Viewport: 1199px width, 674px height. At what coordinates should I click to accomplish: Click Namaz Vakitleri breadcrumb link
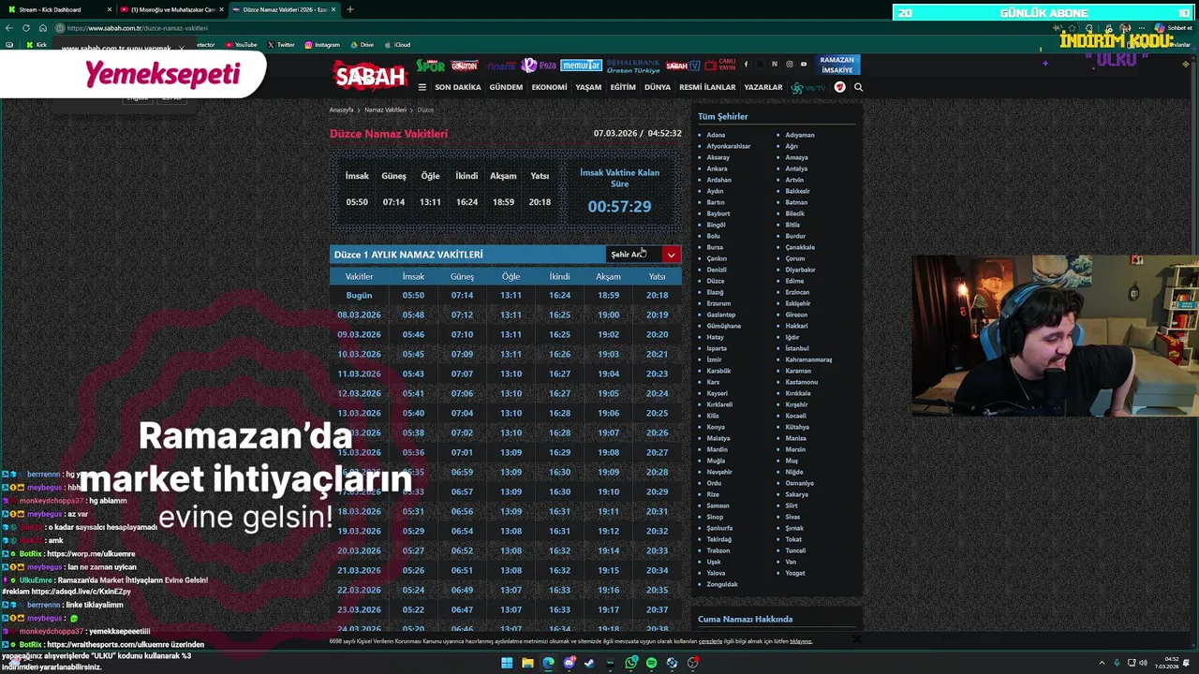pos(385,110)
